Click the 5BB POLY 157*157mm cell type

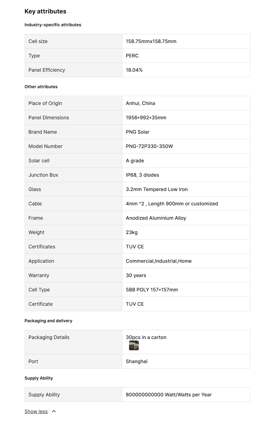(152, 290)
